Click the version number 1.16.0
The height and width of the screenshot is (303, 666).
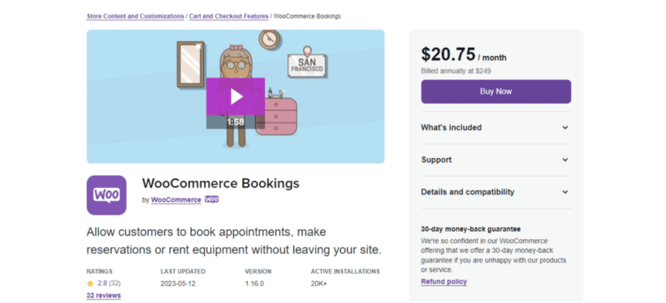[x=254, y=284]
